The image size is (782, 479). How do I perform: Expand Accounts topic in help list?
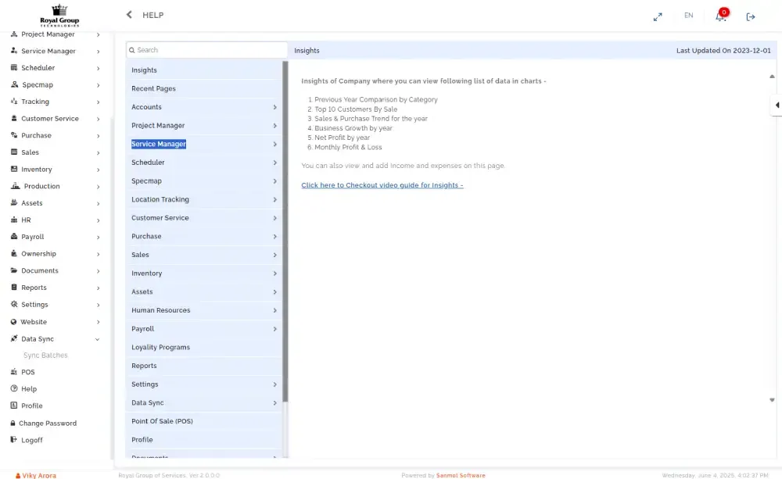tap(274, 107)
